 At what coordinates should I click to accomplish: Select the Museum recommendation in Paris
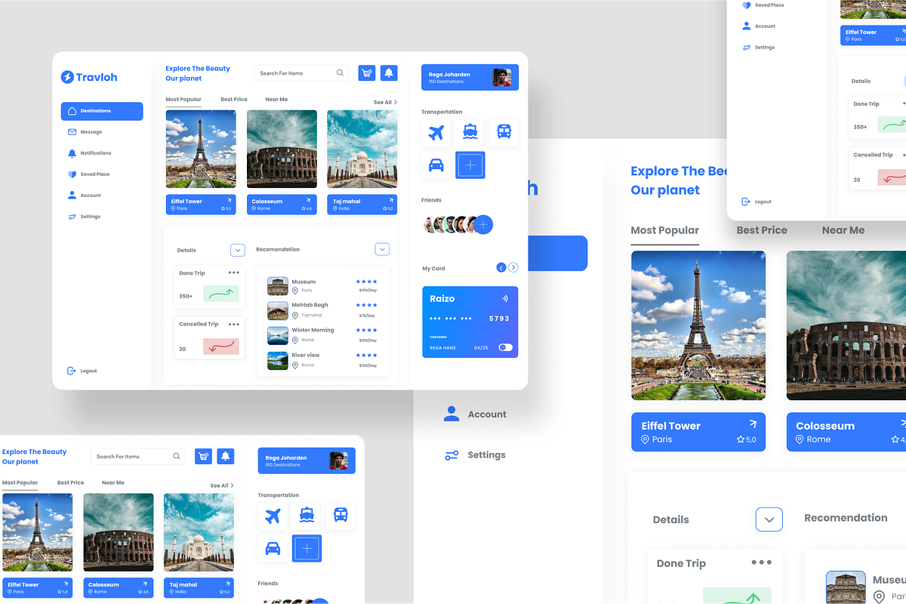[323, 286]
